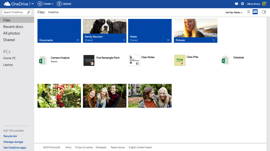Switch to details list view
The height and width of the screenshot is (151, 270).
(248, 12)
